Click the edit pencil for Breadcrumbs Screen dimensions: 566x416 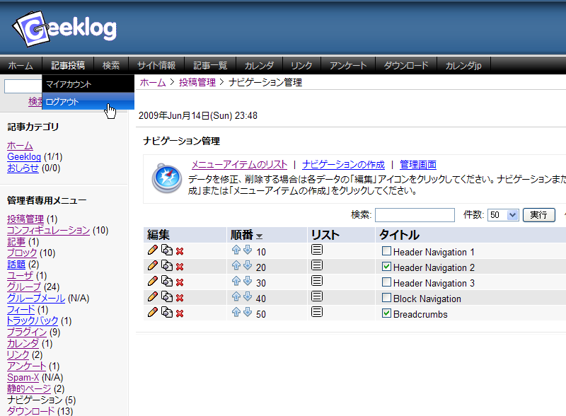pyautogui.click(x=152, y=313)
